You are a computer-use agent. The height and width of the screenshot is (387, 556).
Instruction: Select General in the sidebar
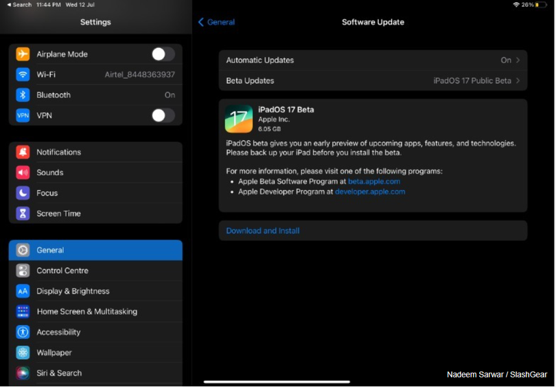pyautogui.click(x=95, y=250)
